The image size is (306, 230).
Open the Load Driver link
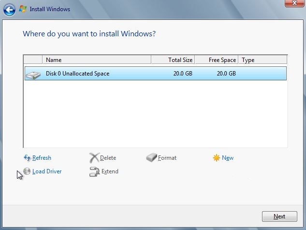click(47, 171)
